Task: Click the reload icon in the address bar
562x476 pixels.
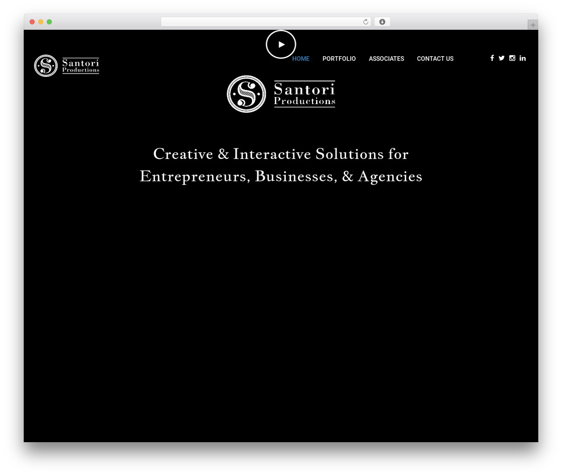Action: [366, 22]
